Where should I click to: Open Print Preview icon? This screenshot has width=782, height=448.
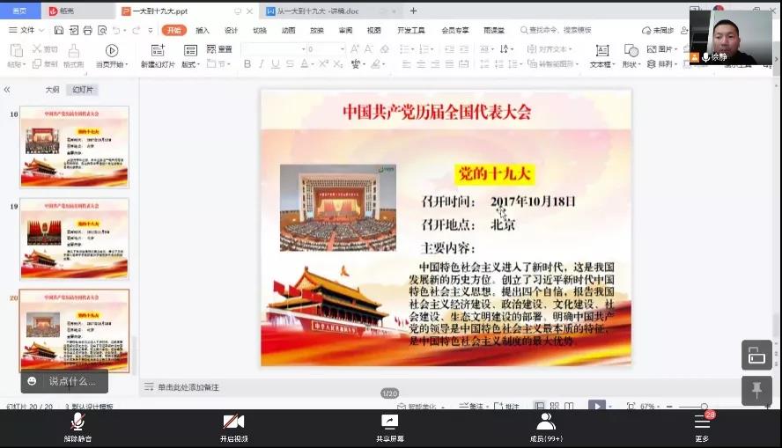click(102, 31)
